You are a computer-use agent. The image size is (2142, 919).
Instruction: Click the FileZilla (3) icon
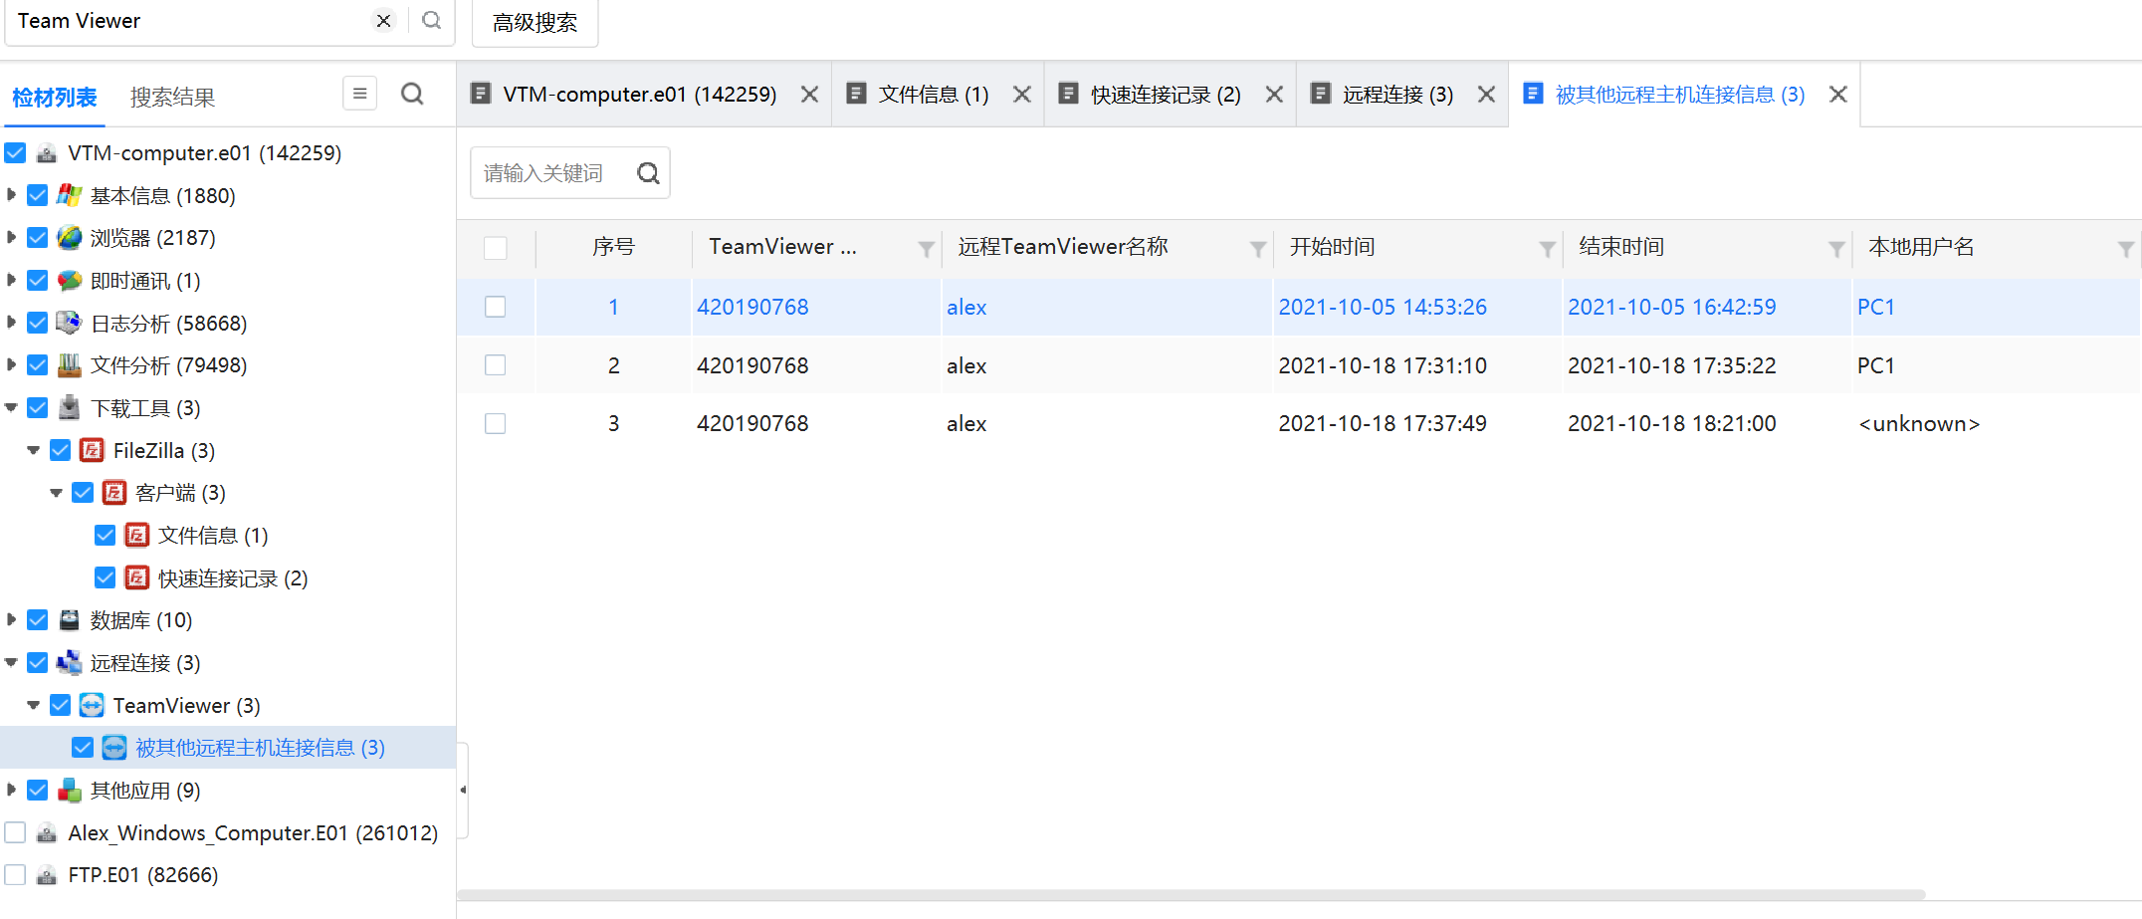pos(92,450)
